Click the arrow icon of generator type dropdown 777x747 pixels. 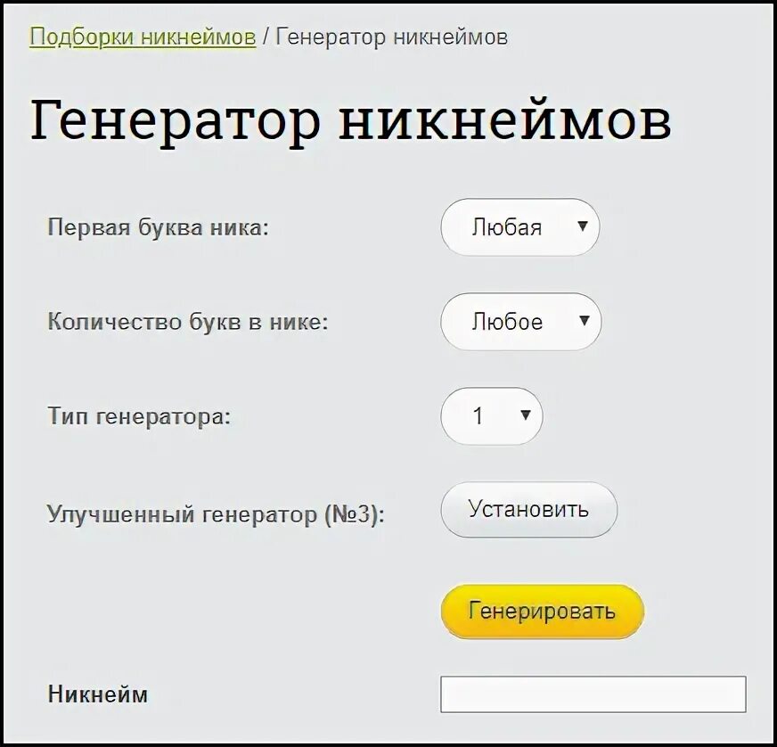[x=526, y=415]
